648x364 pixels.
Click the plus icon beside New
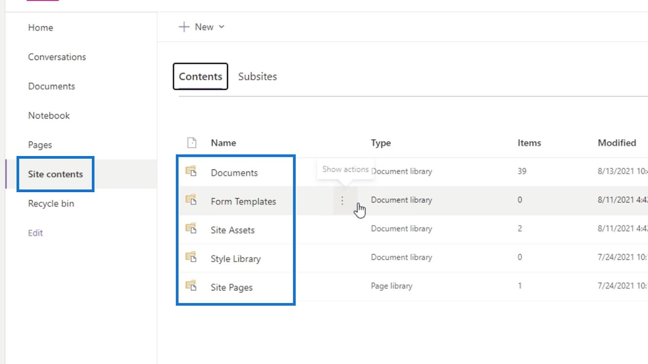184,27
